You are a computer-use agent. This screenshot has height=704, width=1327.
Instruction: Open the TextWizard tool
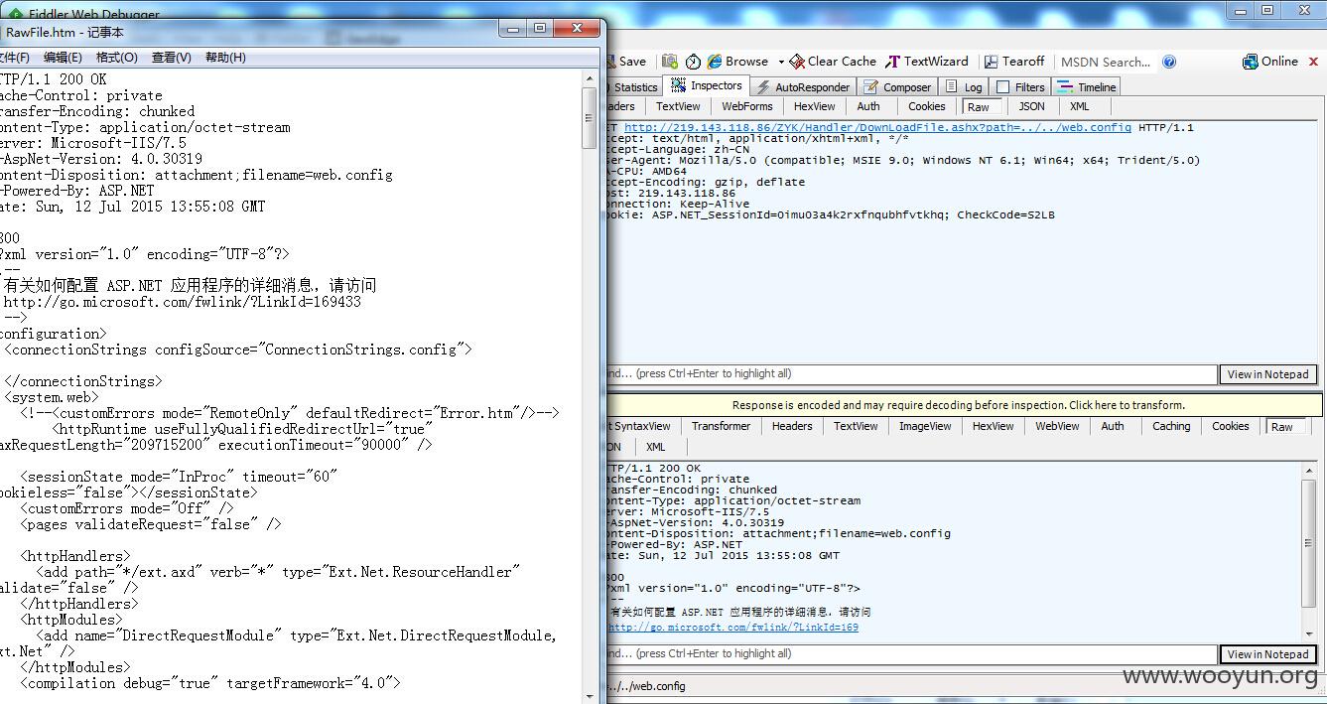click(x=927, y=62)
